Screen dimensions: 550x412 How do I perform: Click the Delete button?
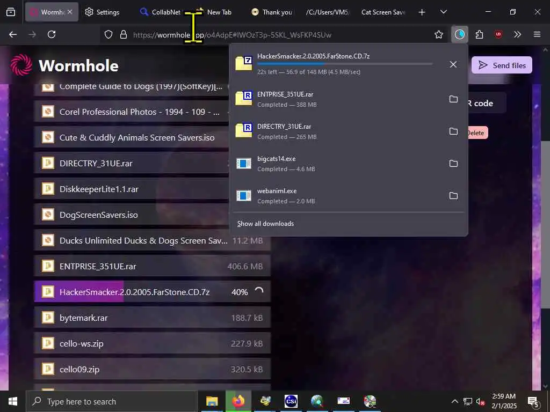coord(477,133)
